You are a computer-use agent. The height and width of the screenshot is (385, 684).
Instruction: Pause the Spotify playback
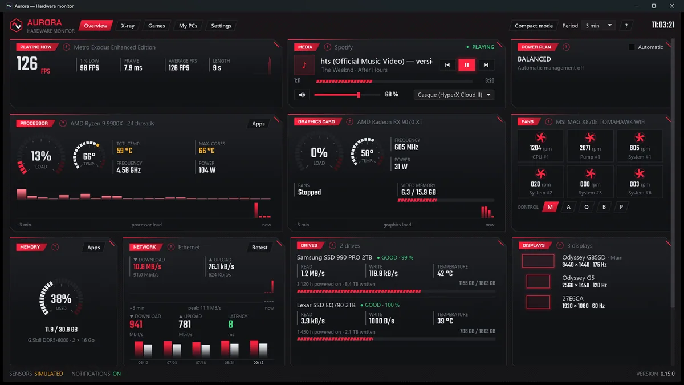point(466,65)
